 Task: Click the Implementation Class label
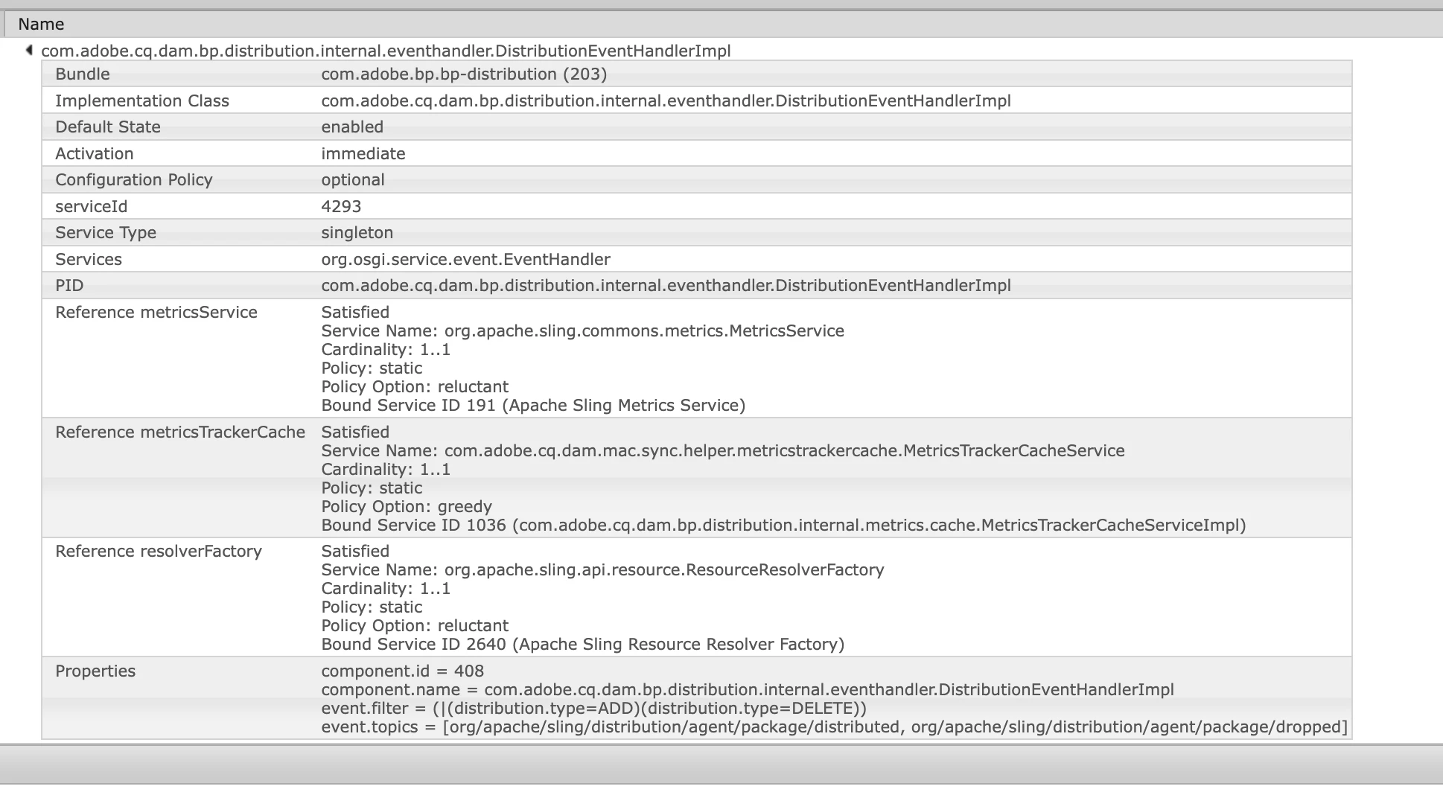click(142, 101)
